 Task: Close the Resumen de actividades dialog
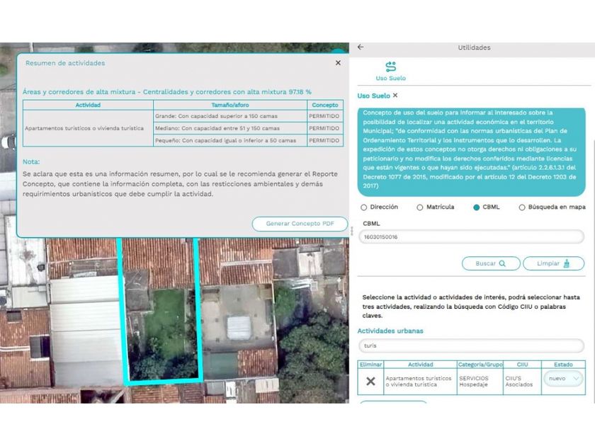pos(338,63)
